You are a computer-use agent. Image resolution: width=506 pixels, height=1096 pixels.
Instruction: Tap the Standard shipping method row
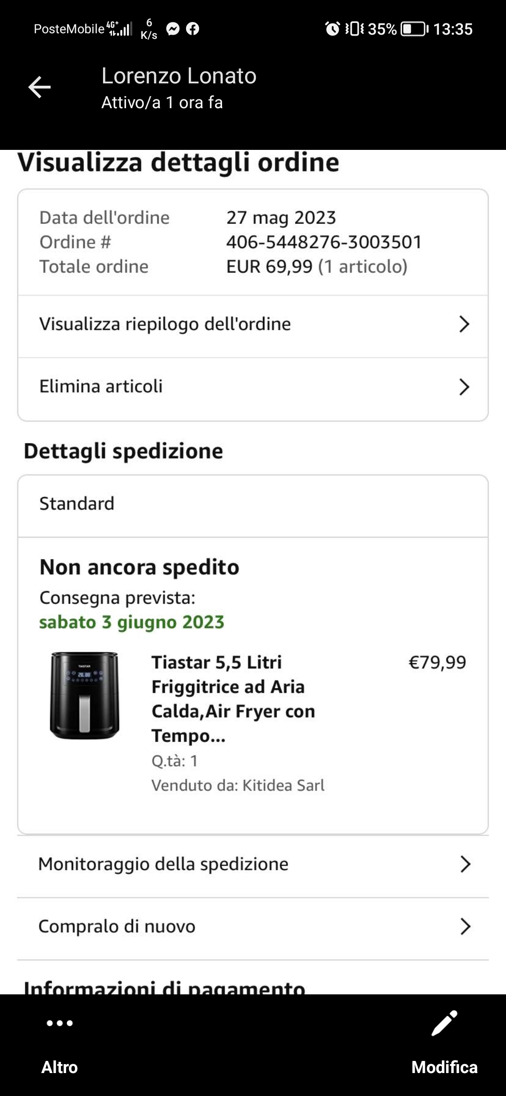point(253,504)
